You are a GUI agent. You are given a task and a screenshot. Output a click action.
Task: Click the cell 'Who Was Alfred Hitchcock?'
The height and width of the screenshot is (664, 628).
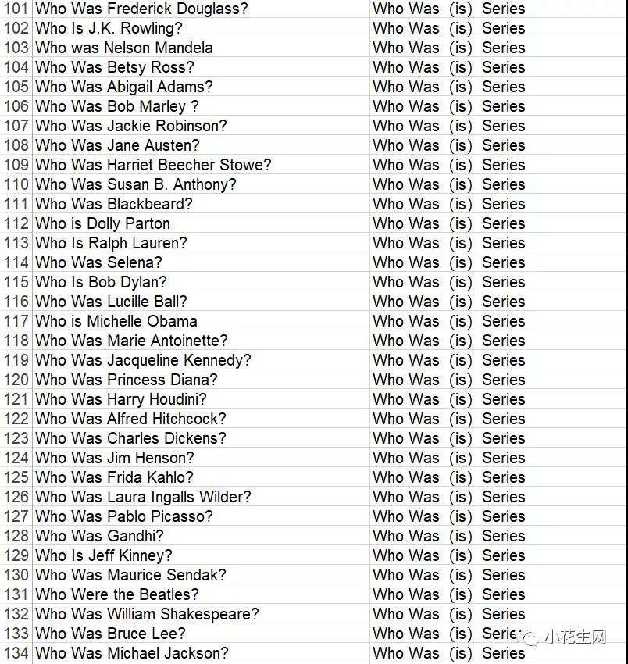[x=201, y=419]
